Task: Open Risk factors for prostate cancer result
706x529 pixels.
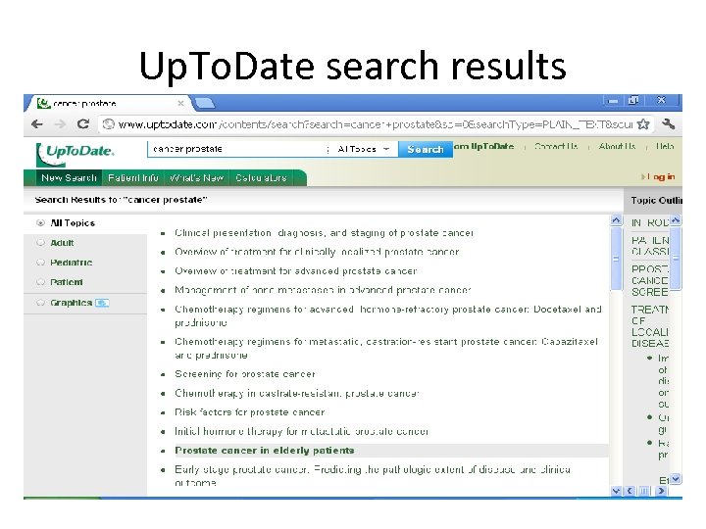Action: click(249, 412)
